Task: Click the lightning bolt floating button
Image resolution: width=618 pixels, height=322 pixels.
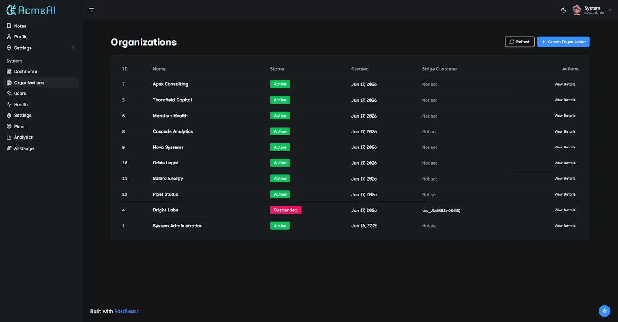Action: (604, 311)
